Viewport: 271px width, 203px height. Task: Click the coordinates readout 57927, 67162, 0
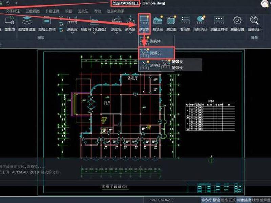(162, 200)
